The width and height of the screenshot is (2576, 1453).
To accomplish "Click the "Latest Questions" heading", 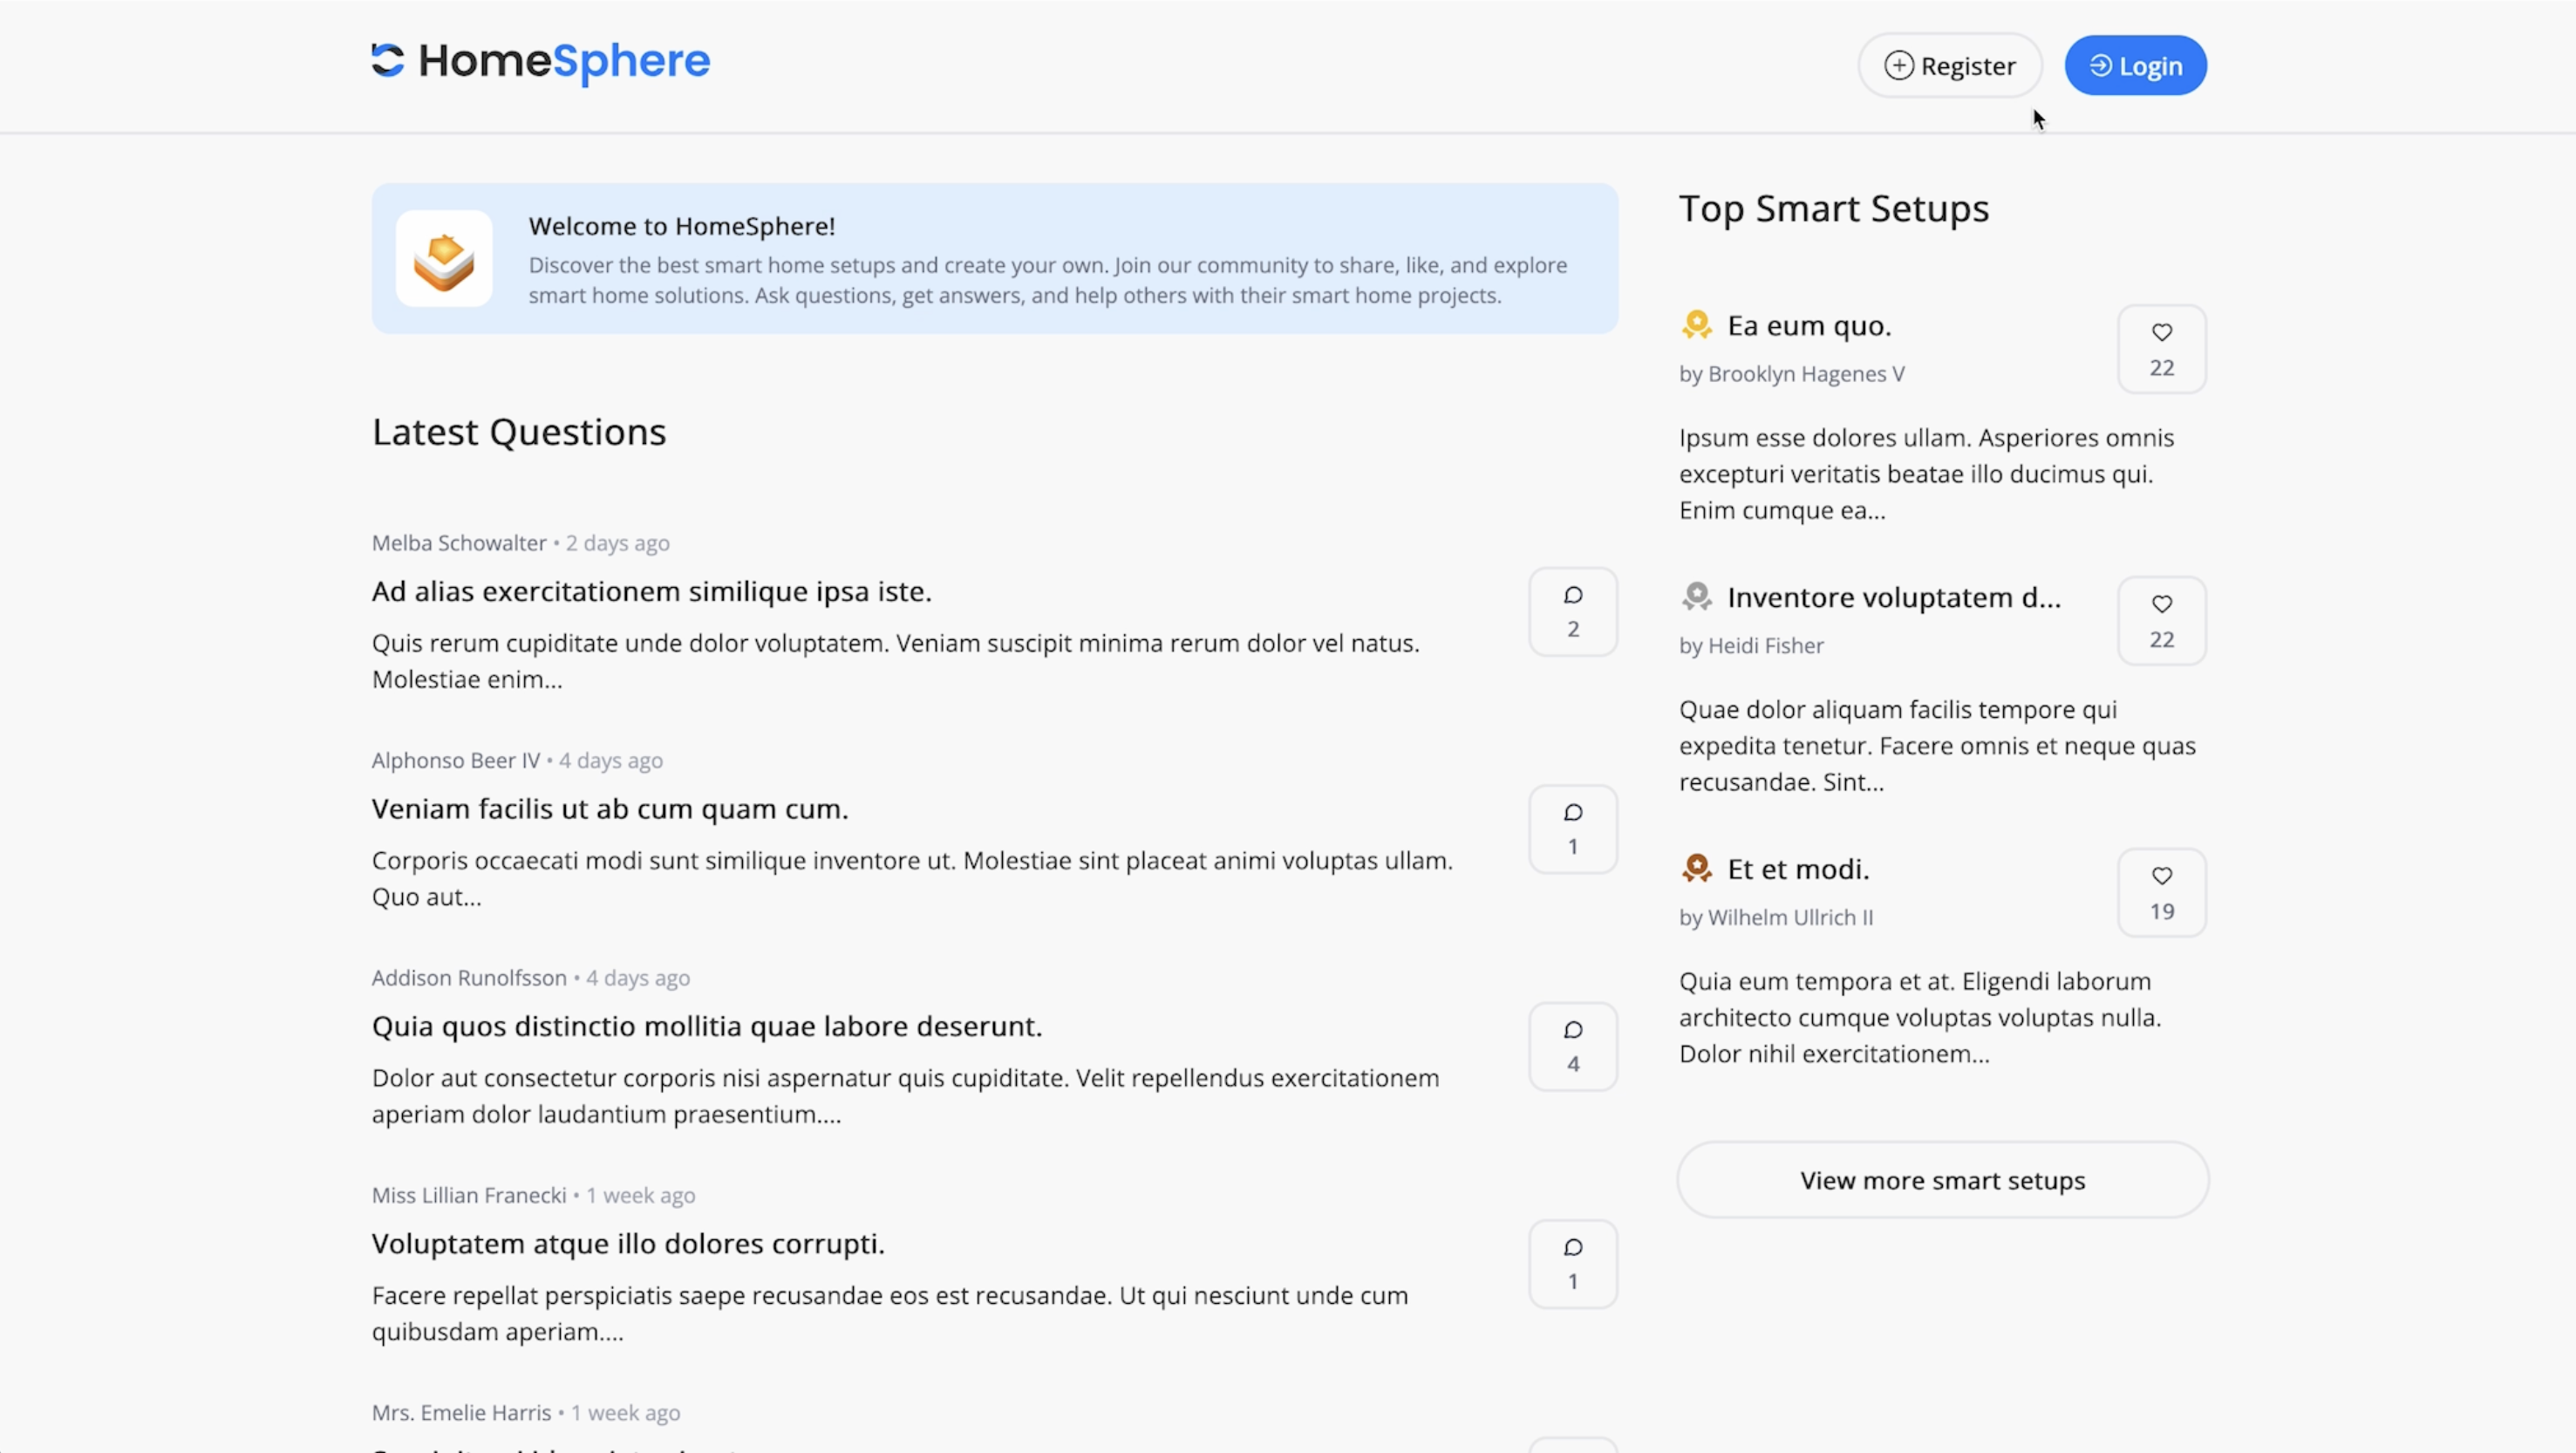I will tap(519, 432).
